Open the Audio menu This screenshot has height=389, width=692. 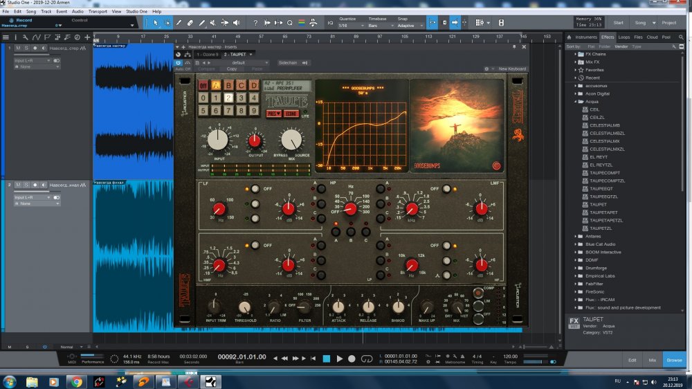[78, 12]
